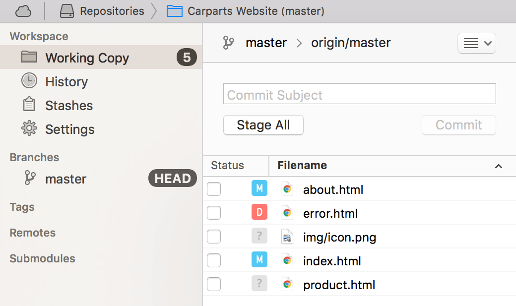Stage about.html using its checkbox
This screenshot has width=516, height=306.
[x=214, y=189]
